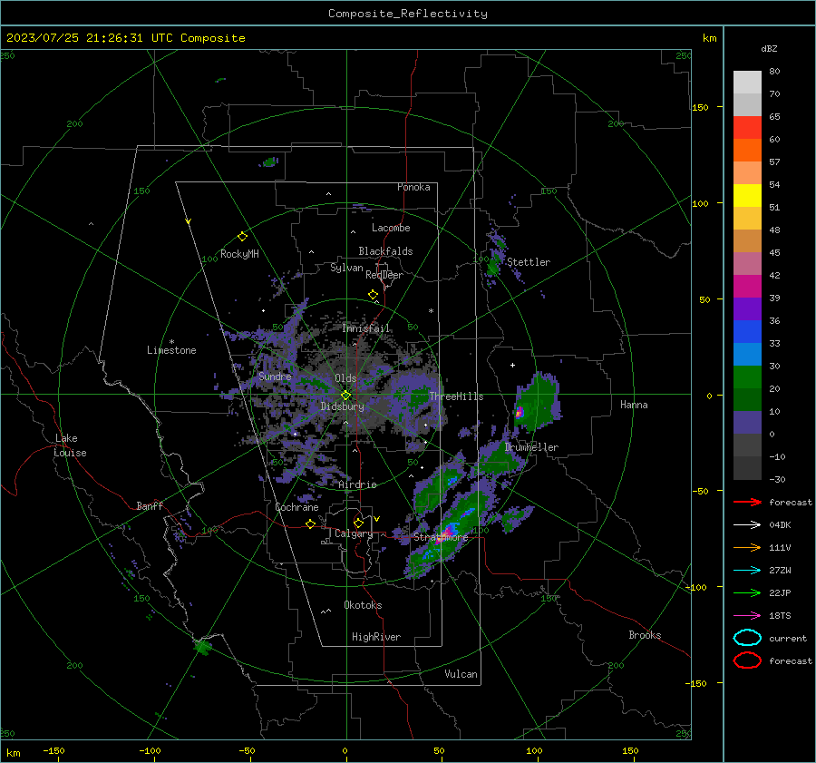The width and height of the screenshot is (816, 763).
Task: Click the Vulcan city label
Action: (x=461, y=673)
